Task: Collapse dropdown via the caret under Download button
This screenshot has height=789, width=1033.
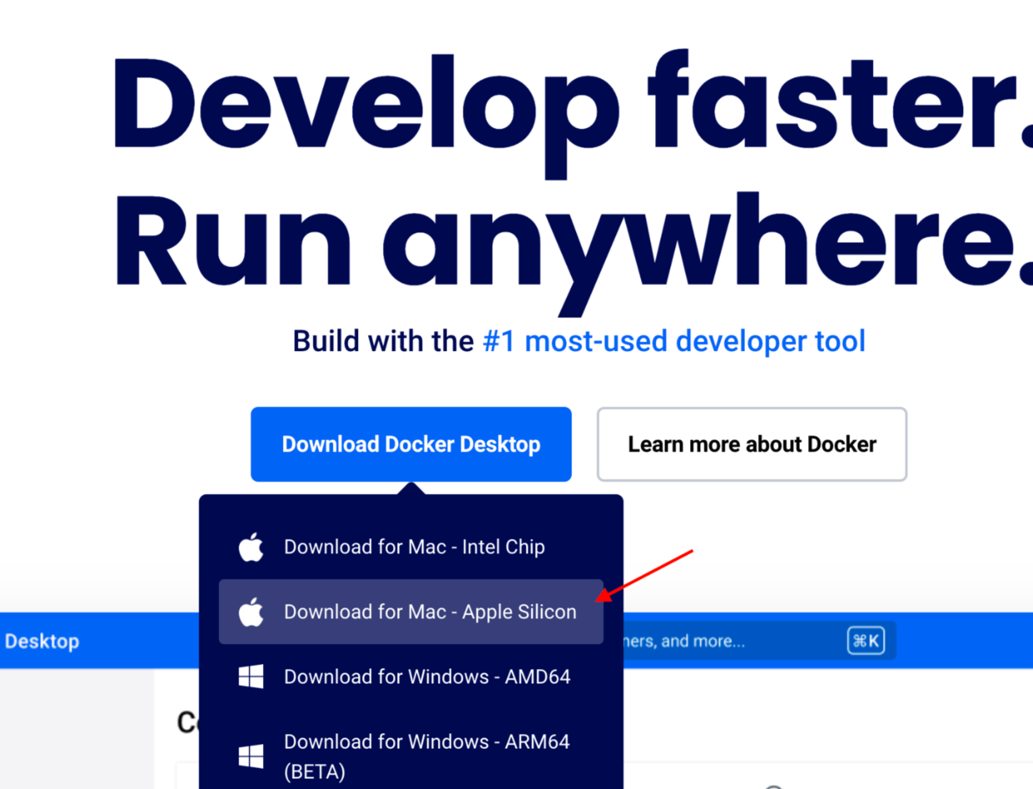Action: (x=411, y=488)
